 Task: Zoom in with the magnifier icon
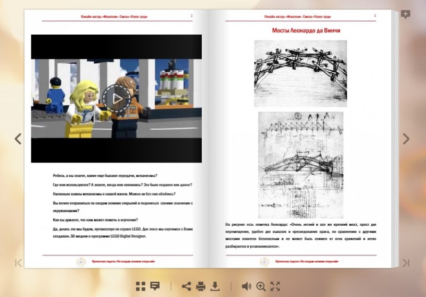click(x=261, y=286)
